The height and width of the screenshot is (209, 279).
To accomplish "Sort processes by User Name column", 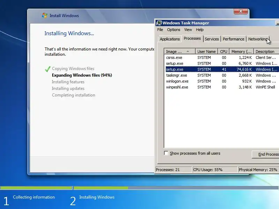I will [x=206, y=52].
